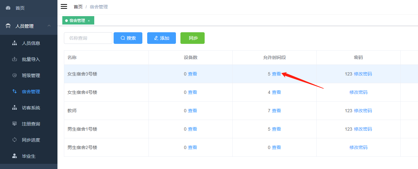Image resolution: width=418 pixels, height=169 pixels.
Task: Collapse the 人员管理 menu chevron
Action: point(49,26)
